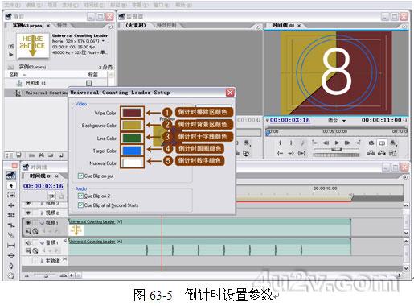The width and height of the screenshot is (414, 306).
Task: Expand the 主轨道 master track
Action: pos(42,261)
